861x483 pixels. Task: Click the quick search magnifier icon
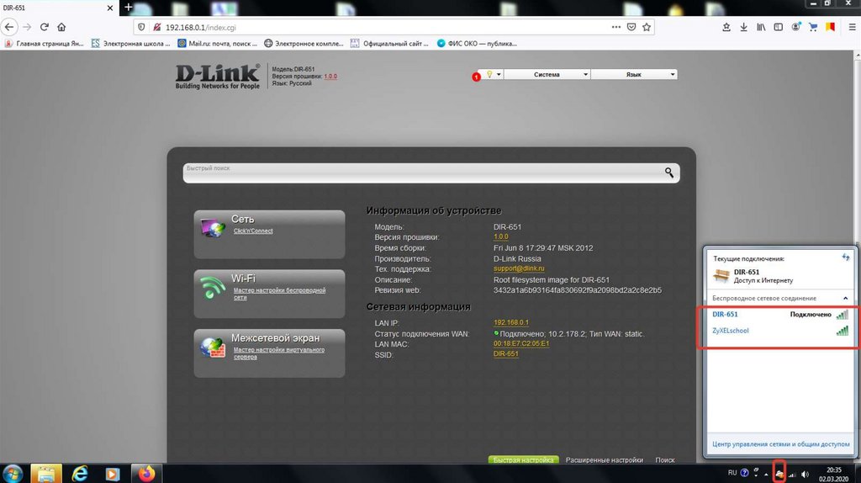click(668, 172)
